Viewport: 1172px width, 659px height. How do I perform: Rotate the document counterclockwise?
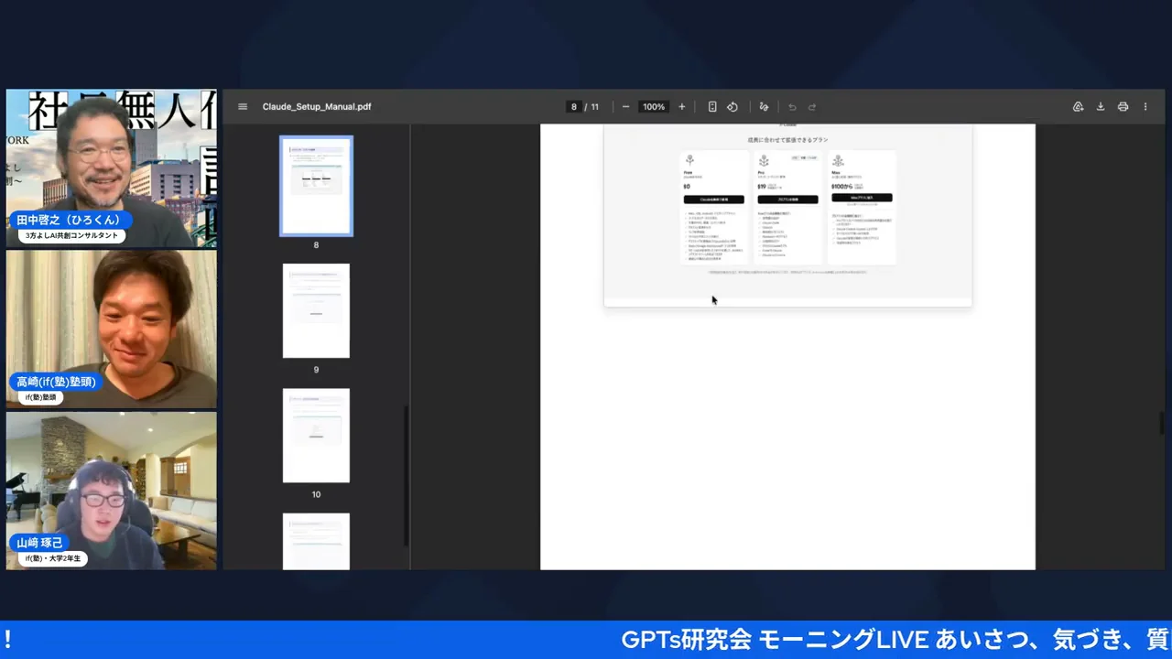[732, 107]
